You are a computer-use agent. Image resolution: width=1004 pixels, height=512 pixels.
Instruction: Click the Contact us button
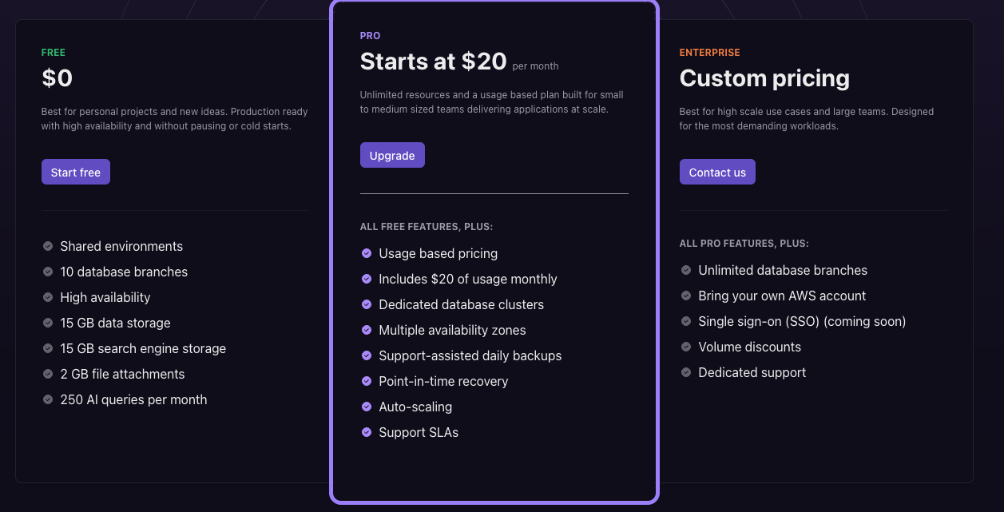[717, 173]
